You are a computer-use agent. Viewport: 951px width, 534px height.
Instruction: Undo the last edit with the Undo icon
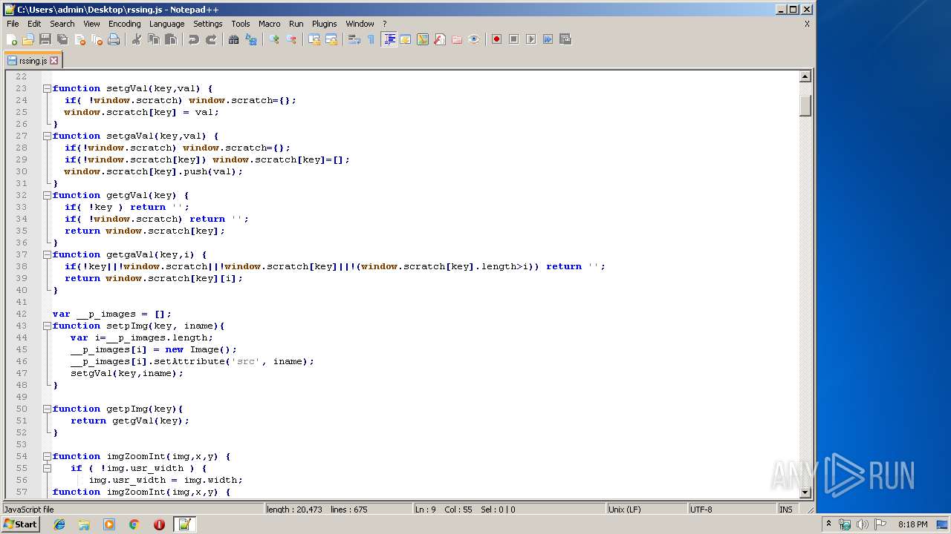[x=194, y=39]
